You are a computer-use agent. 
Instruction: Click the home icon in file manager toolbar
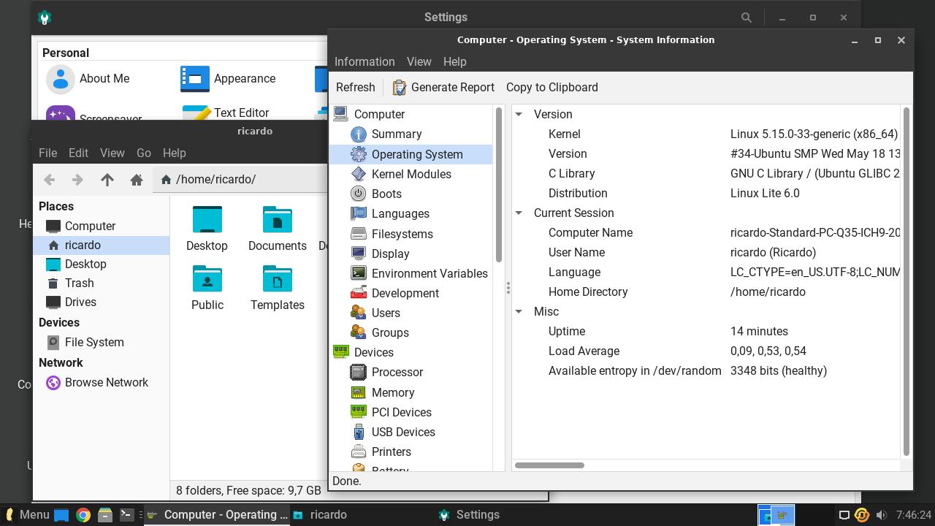(136, 180)
